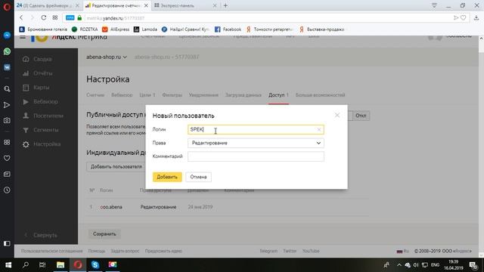
Task: Reload the current page
Action: pos(44,18)
